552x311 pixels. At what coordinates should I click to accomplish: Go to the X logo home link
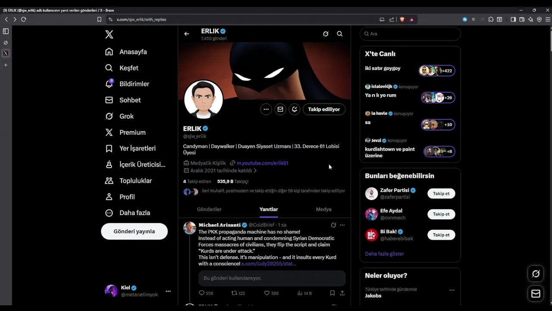pos(109,35)
